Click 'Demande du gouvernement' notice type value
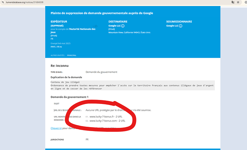Screen dimensions: 247x150 click(101, 72)
